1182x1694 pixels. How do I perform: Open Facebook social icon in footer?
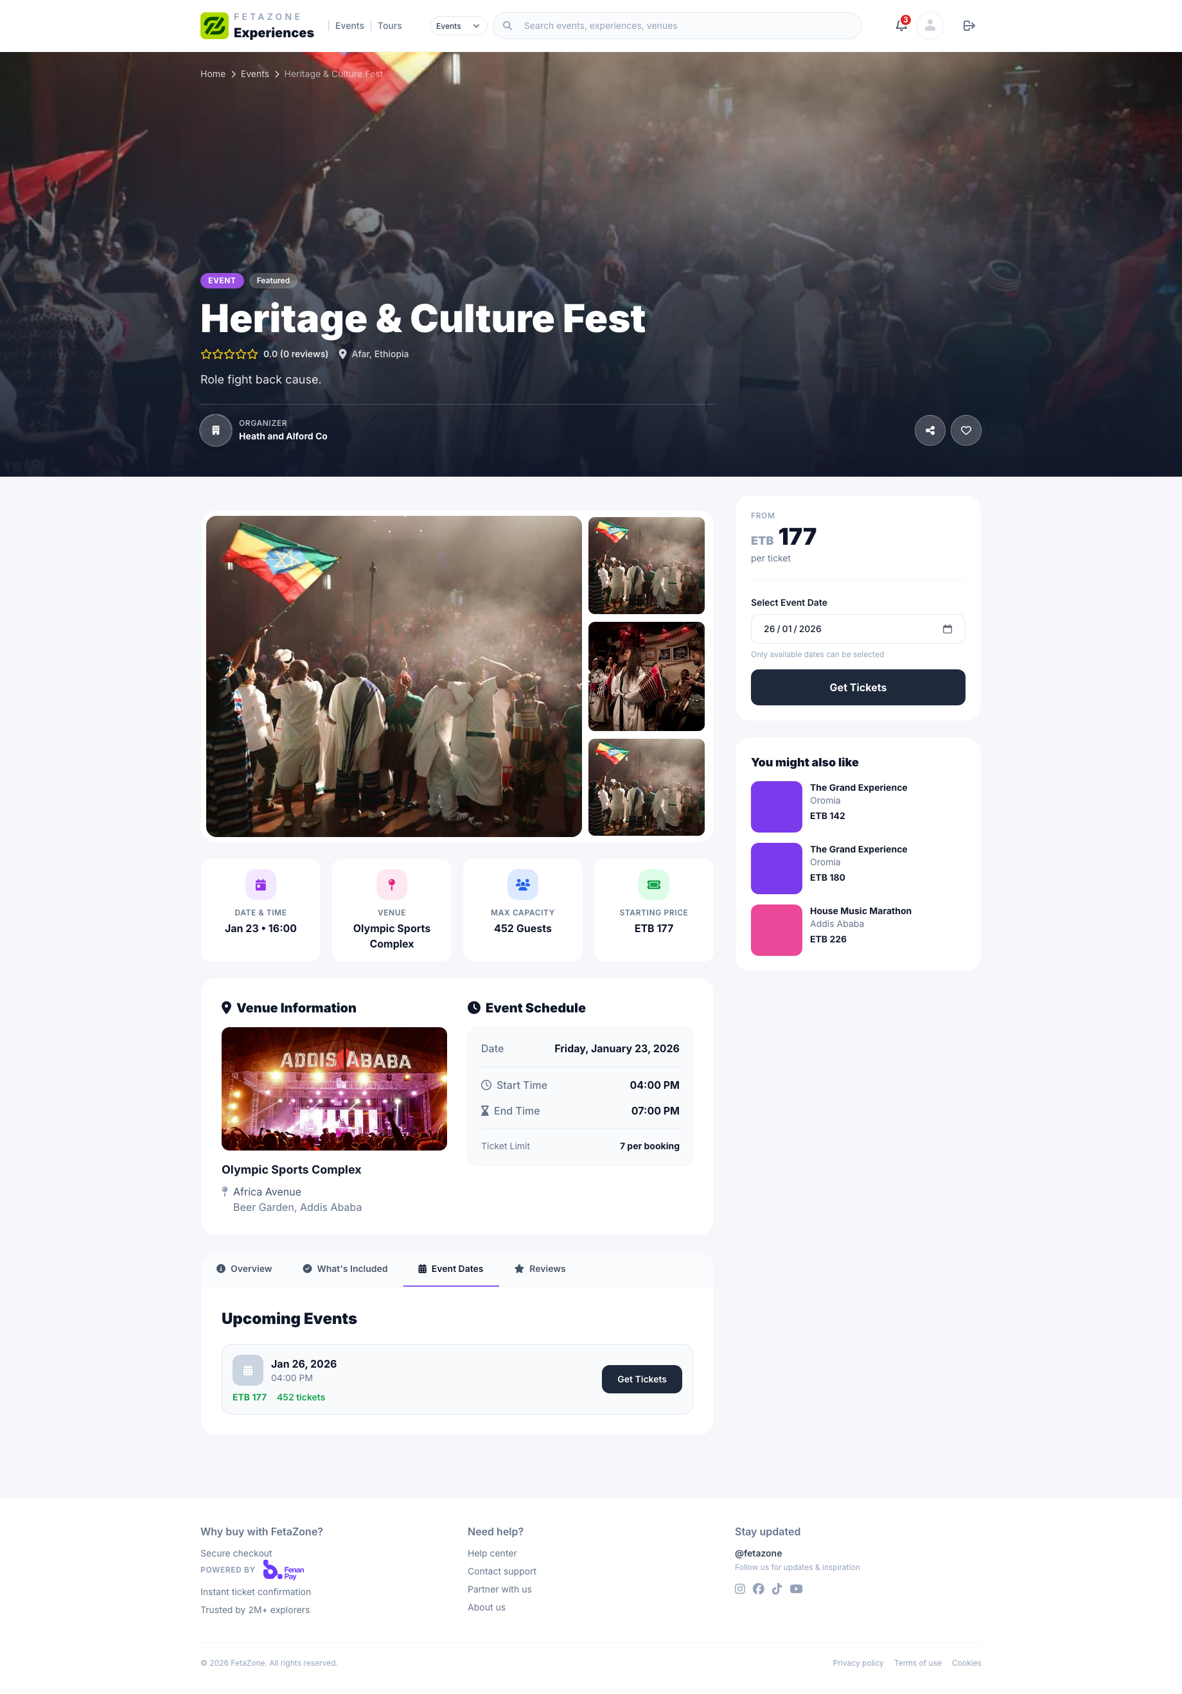pos(759,1589)
